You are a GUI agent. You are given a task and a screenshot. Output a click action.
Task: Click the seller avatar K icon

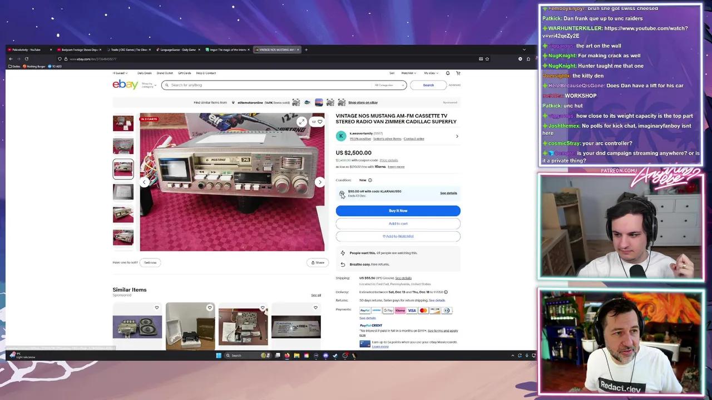click(341, 136)
